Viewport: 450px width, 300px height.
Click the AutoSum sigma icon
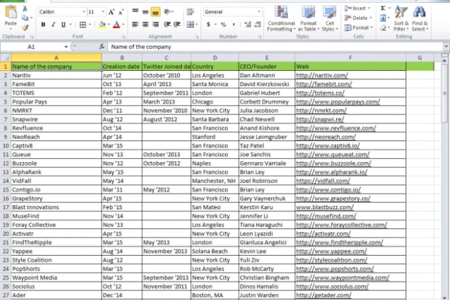point(383,8)
